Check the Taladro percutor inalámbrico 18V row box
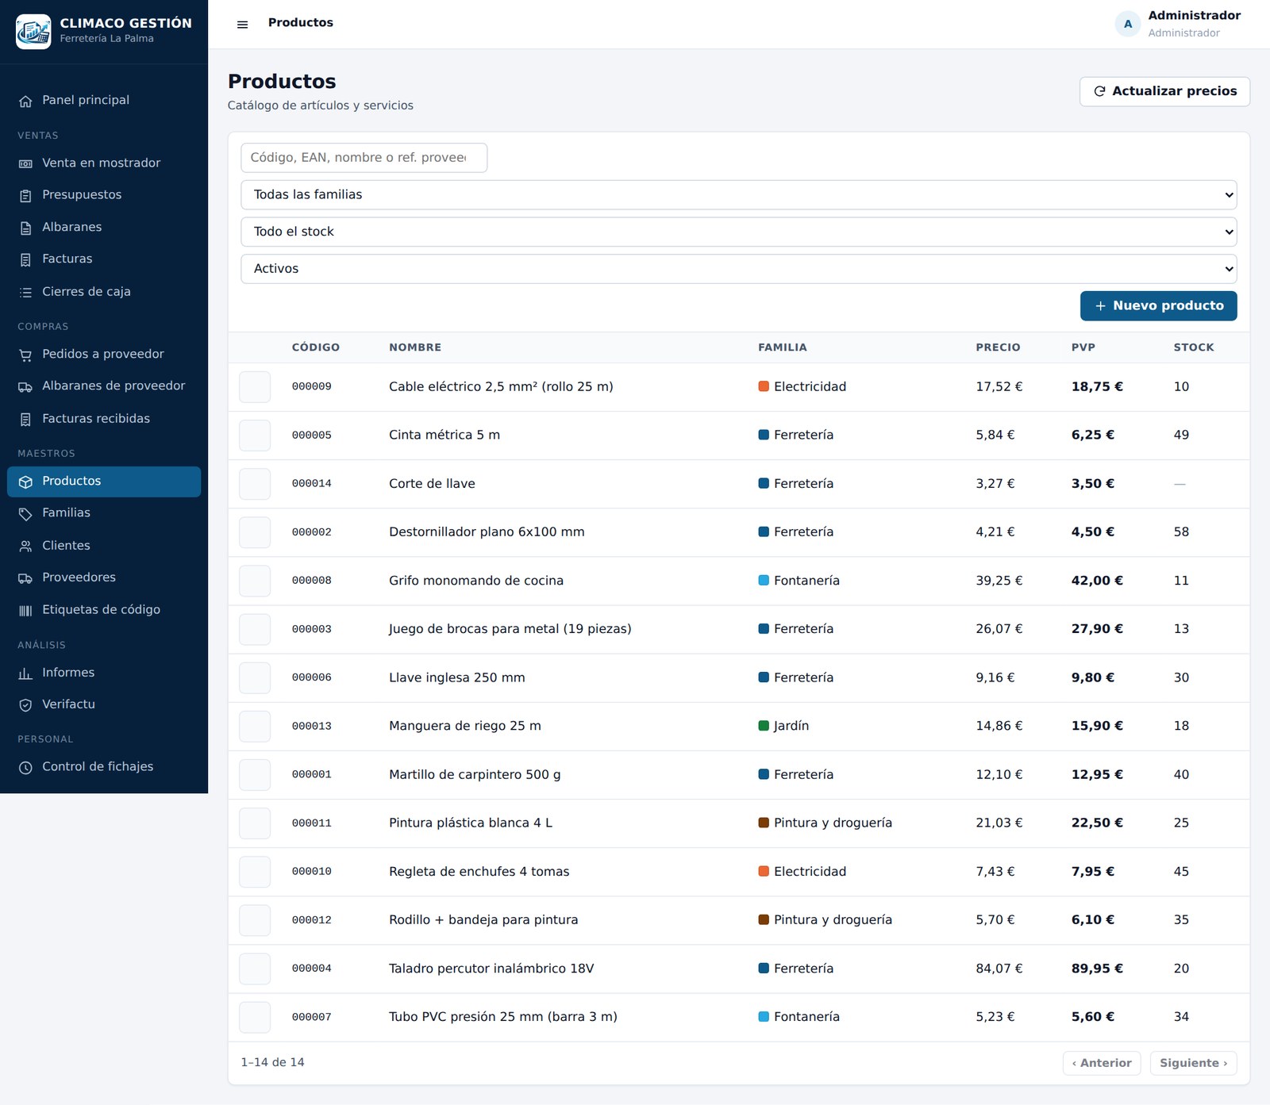Viewport: 1270px width, 1105px height. [255, 969]
